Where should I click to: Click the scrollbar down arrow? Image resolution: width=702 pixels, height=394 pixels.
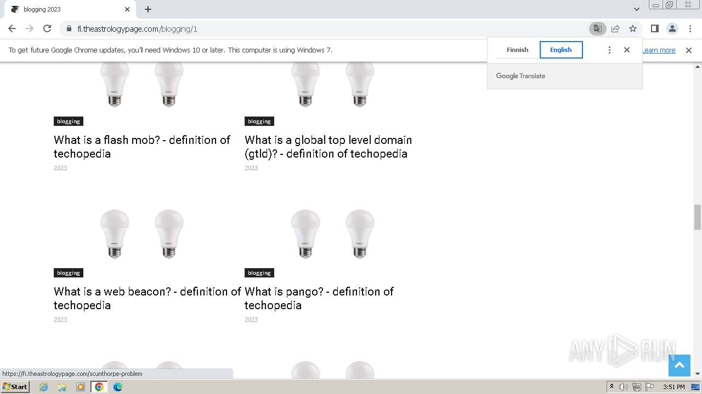pyautogui.click(x=698, y=374)
